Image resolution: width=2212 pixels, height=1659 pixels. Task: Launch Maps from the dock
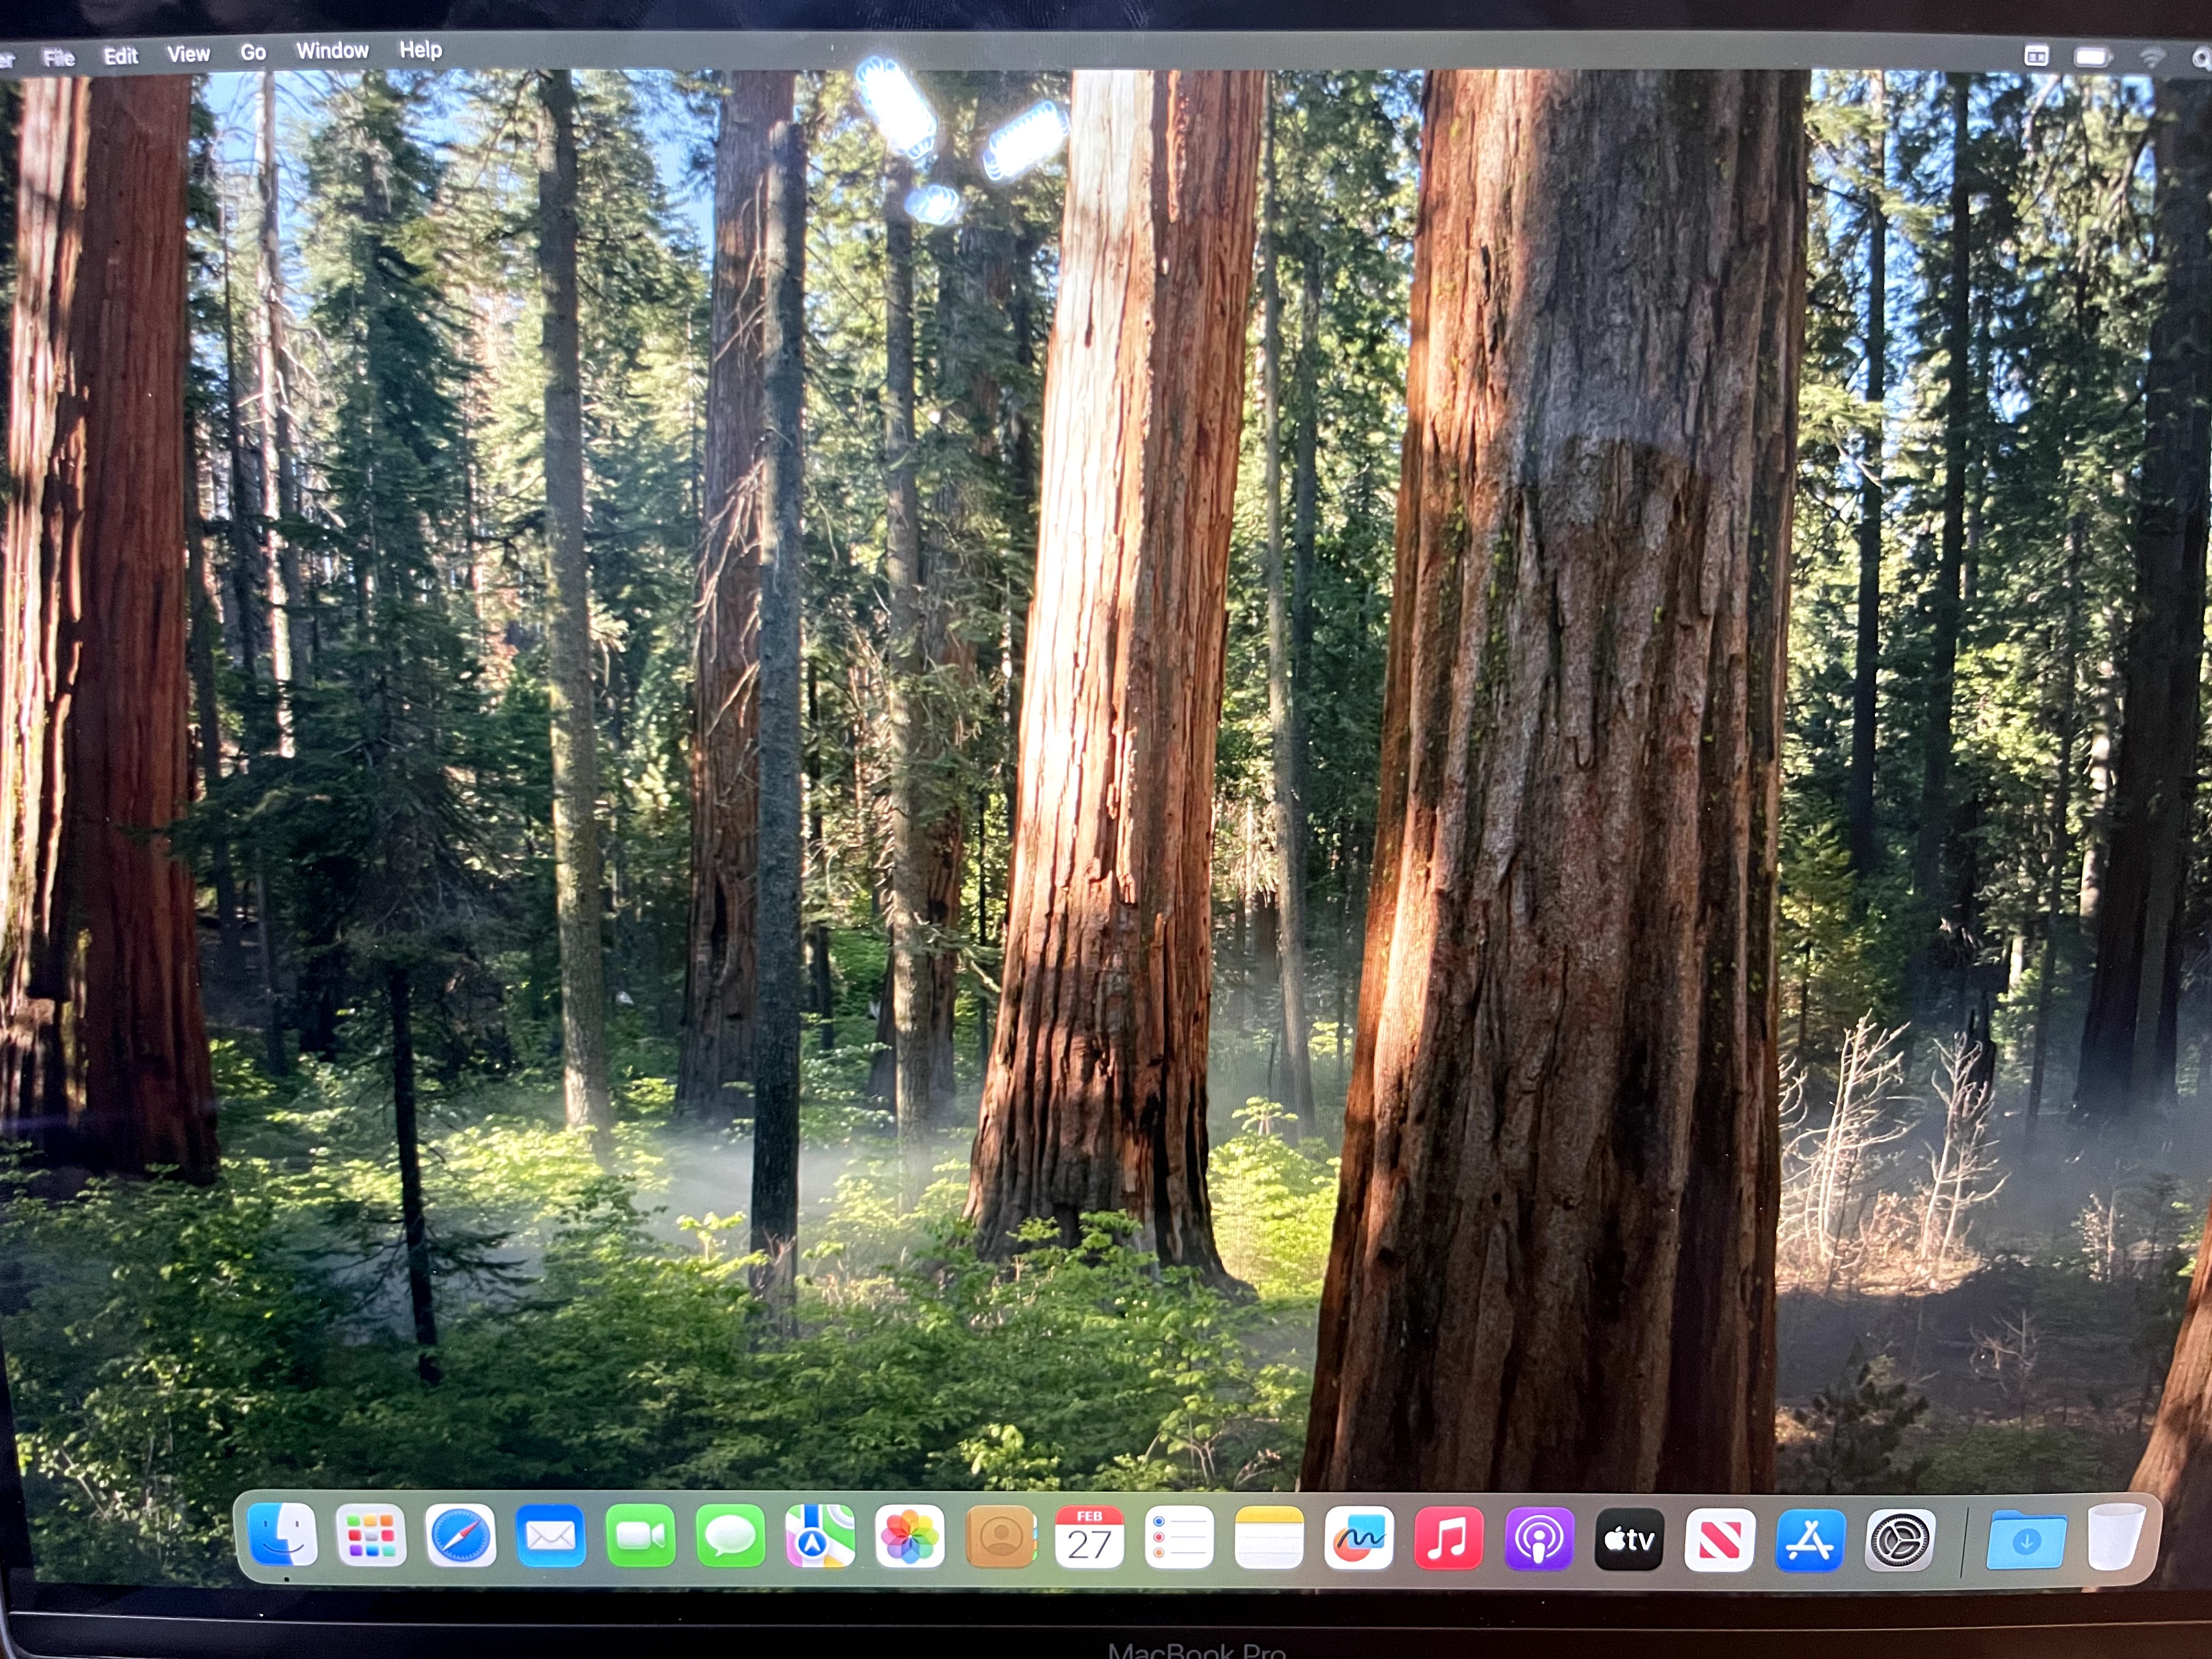click(x=820, y=1536)
